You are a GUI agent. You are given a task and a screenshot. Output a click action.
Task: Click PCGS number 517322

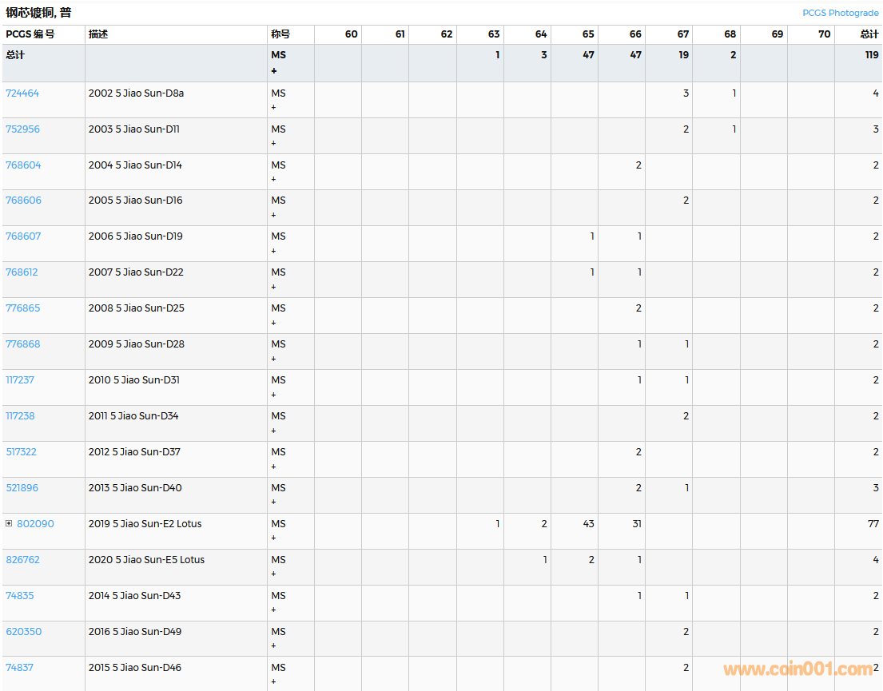click(22, 452)
